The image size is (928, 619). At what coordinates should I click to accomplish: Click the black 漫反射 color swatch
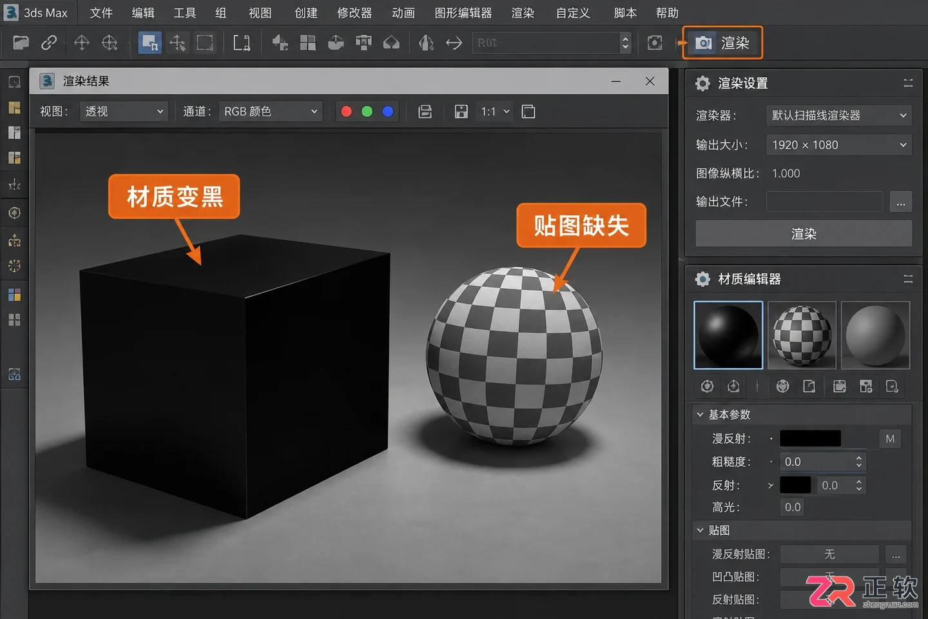pos(810,438)
